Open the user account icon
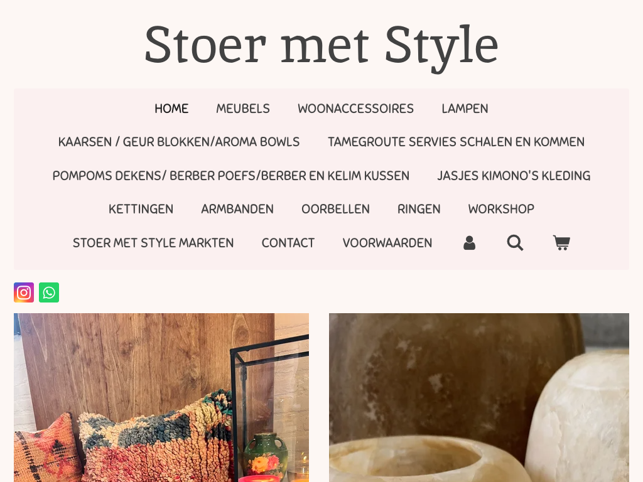This screenshot has height=482, width=643. click(469, 243)
